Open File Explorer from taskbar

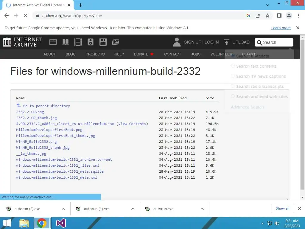coord(24,223)
